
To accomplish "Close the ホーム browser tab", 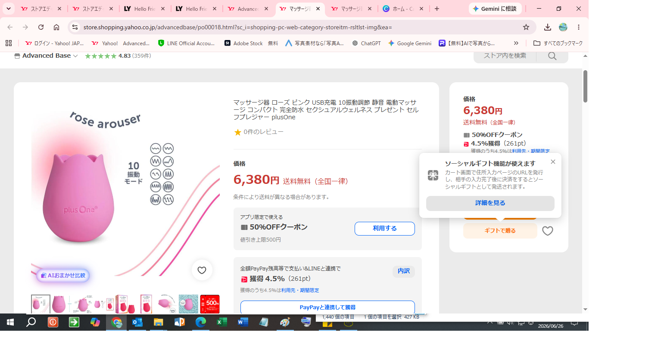I will tap(421, 9).
